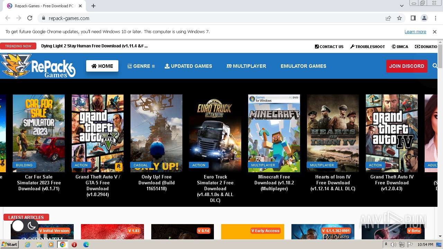
Task: Click the browser forward arrow
Action: [19, 18]
